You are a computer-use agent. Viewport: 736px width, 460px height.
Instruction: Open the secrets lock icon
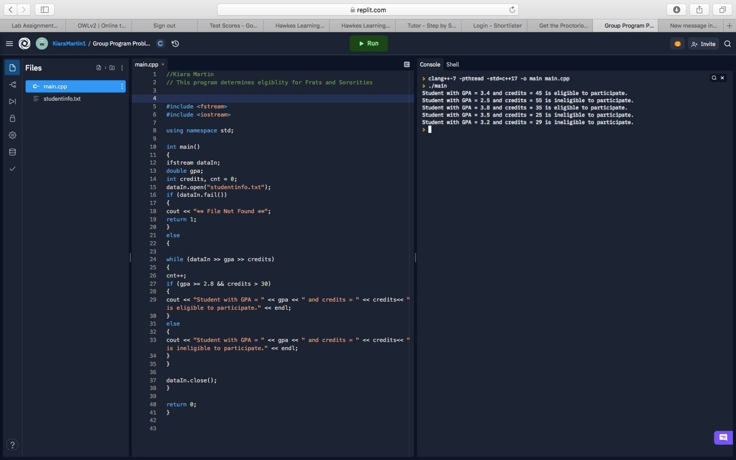(12, 119)
